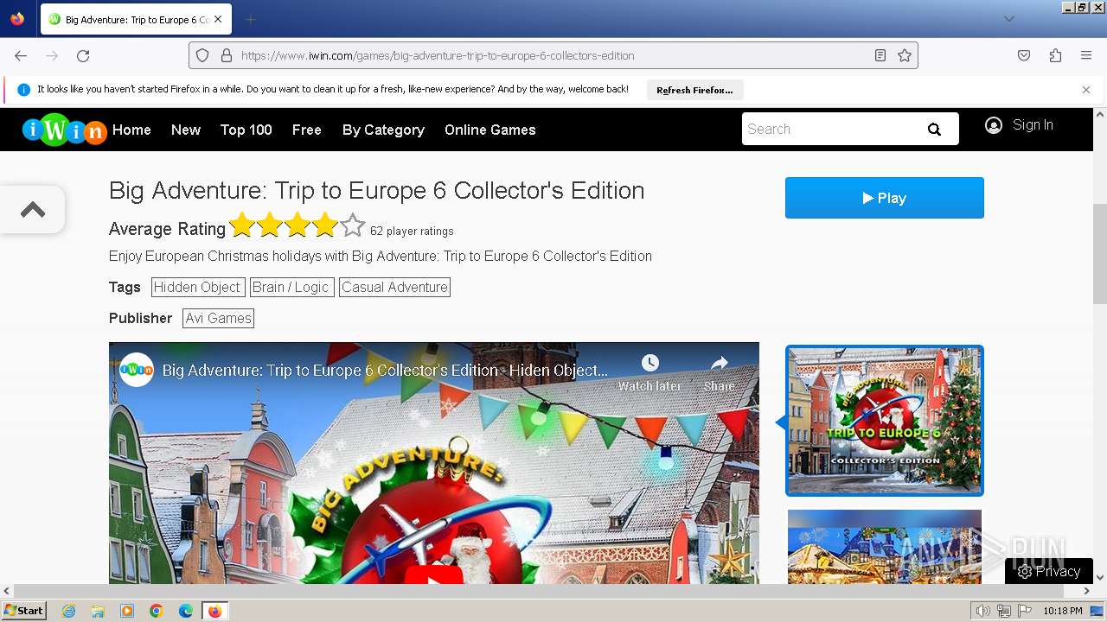
Task: Select the second screenshot thumbnail
Action: (885, 547)
